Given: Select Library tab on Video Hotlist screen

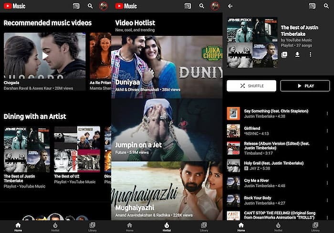Looking at the screenshot, I should [x=204, y=227].
